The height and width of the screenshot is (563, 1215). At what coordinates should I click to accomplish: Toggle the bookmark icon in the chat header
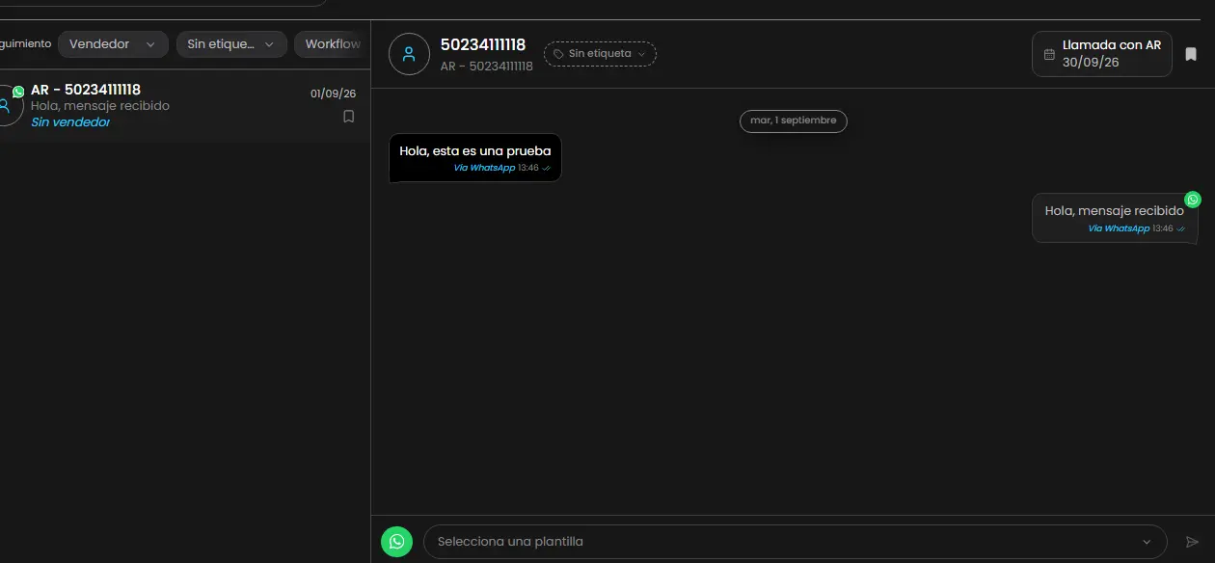coord(1191,54)
